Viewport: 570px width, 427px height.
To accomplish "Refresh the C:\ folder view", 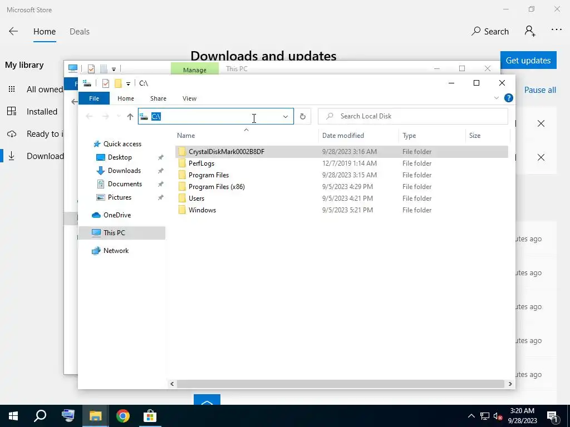I will pos(302,117).
